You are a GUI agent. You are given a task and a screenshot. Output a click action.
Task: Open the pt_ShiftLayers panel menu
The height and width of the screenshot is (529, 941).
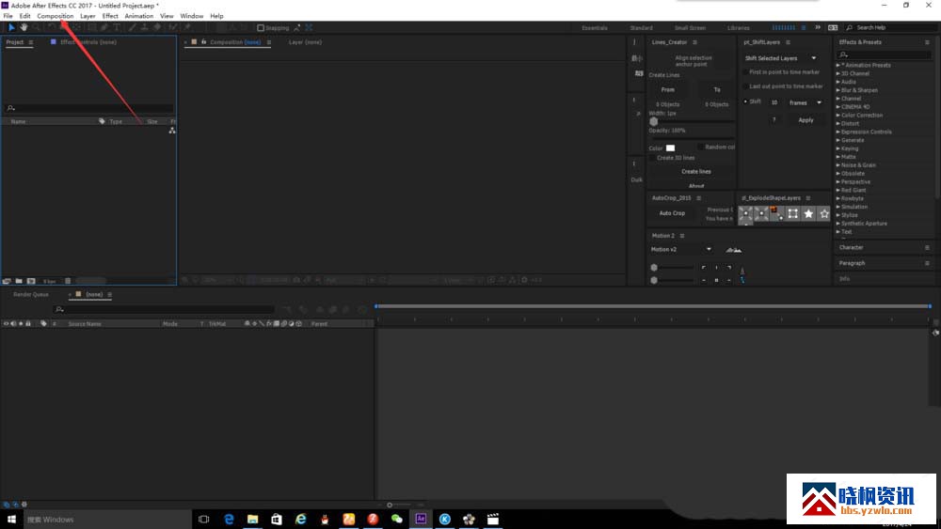[x=788, y=42]
